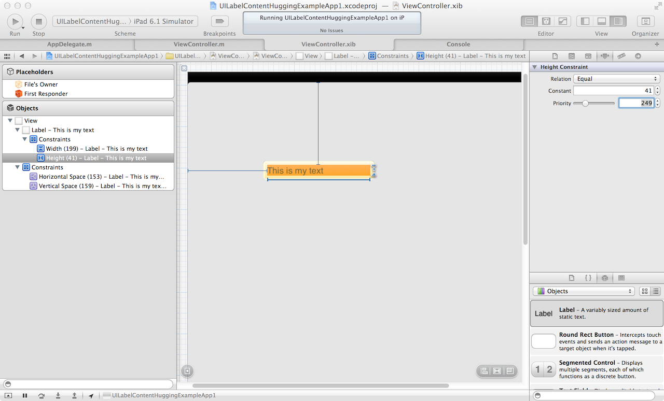Hide the document outline with canvas button

[x=187, y=370]
